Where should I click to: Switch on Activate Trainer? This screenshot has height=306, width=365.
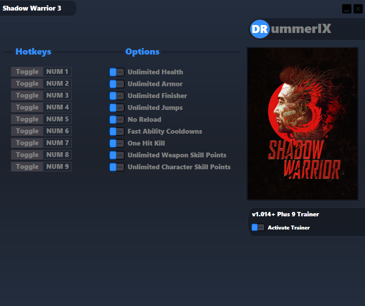(x=258, y=227)
